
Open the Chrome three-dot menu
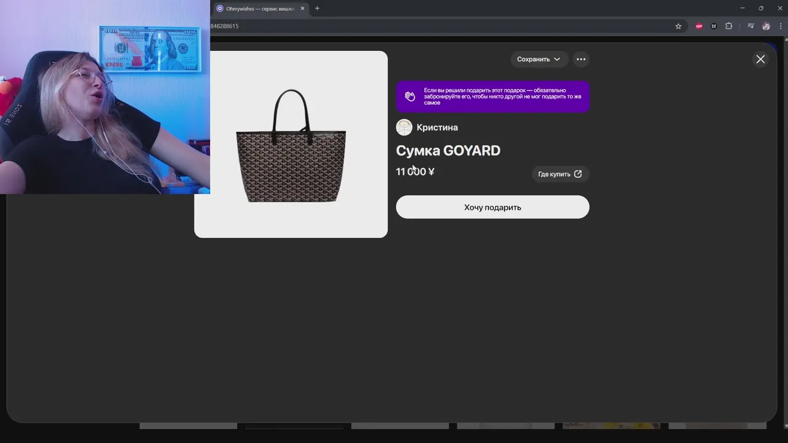coord(781,26)
